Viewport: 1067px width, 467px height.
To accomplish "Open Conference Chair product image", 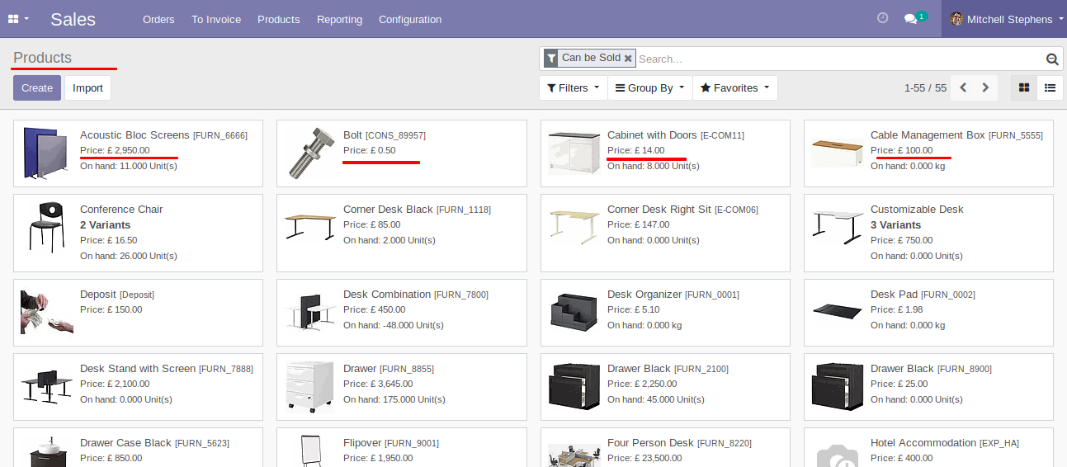I will coord(47,228).
